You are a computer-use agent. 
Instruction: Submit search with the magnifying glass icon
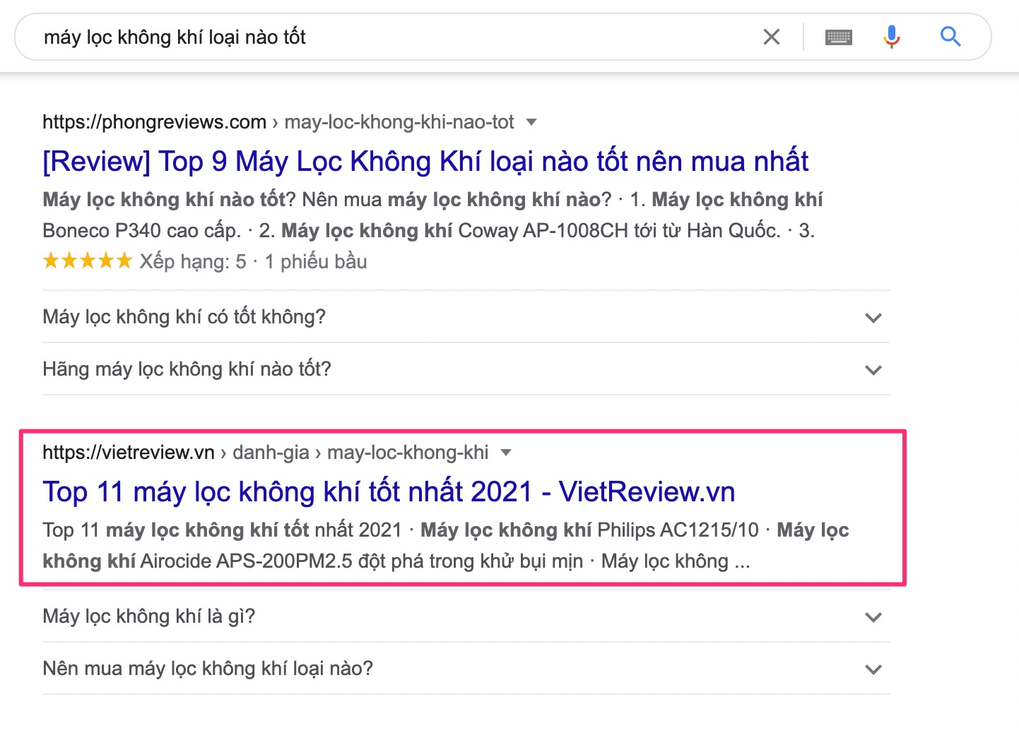coord(950,36)
